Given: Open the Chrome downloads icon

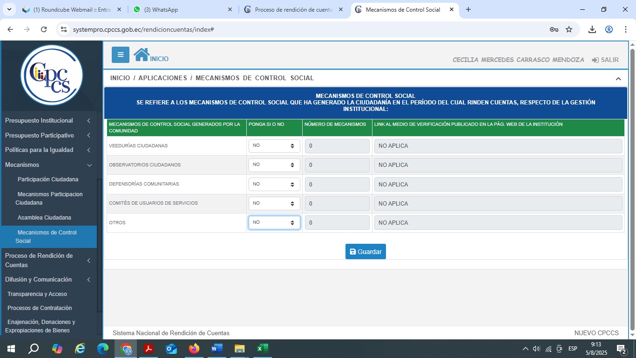Looking at the screenshot, I should click(x=592, y=29).
